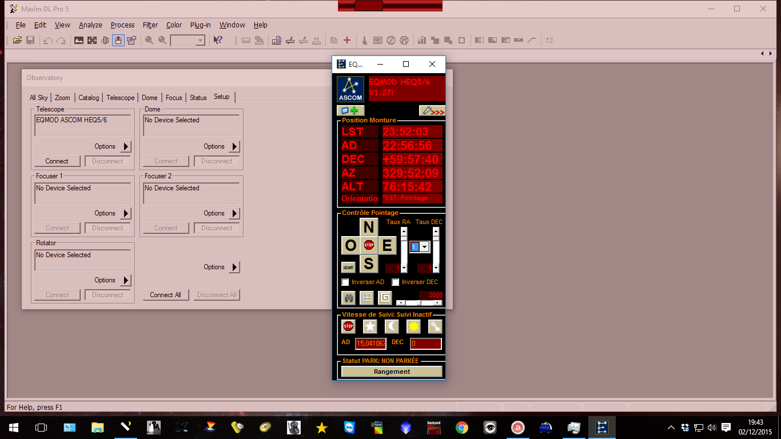781x439 pixels.
Task: Open the general Options arrow above Connect All
Action: pyautogui.click(x=234, y=268)
